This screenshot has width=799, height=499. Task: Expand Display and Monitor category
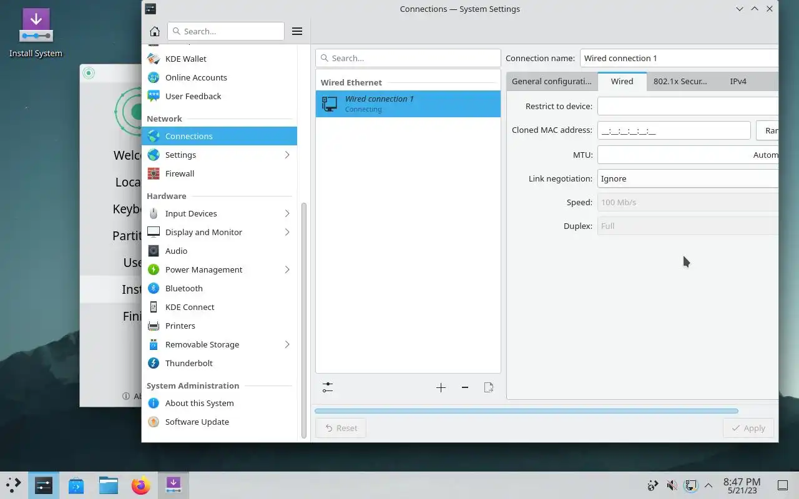pos(287,232)
